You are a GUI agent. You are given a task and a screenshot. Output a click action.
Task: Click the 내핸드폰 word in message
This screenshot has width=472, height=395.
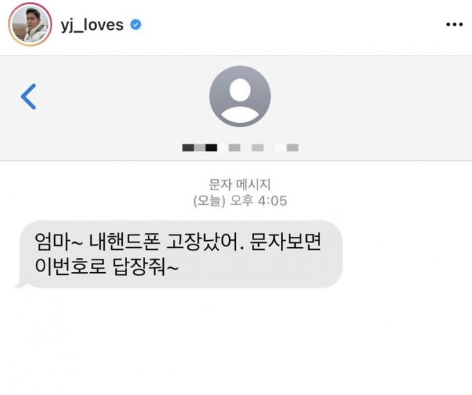point(124,242)
